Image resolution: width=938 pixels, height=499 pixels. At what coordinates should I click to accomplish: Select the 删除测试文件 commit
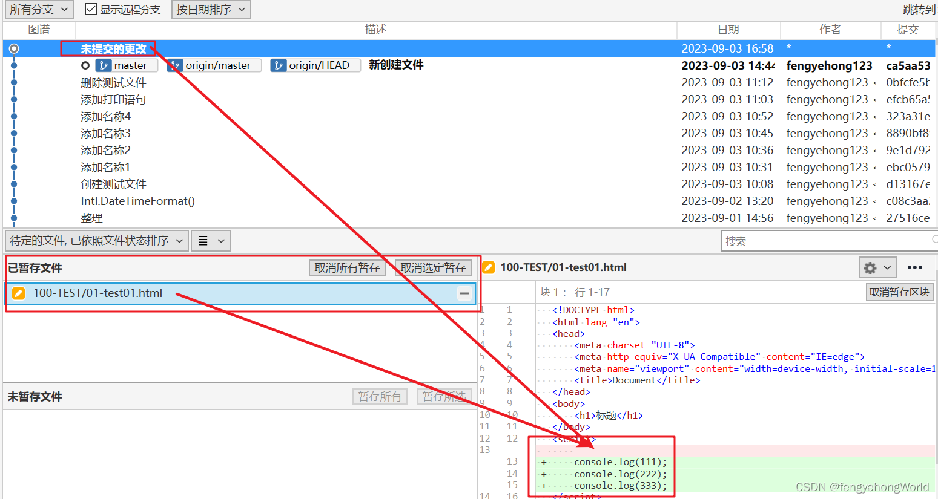click(114, 82)
